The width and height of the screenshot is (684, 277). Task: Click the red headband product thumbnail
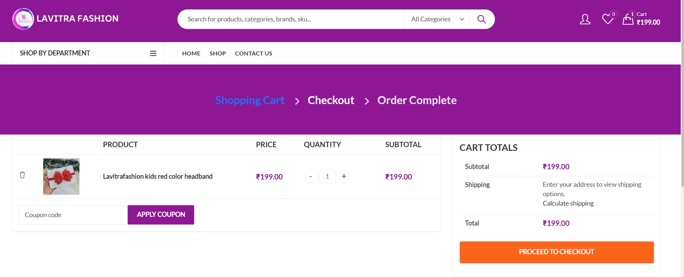coord(61,177)
